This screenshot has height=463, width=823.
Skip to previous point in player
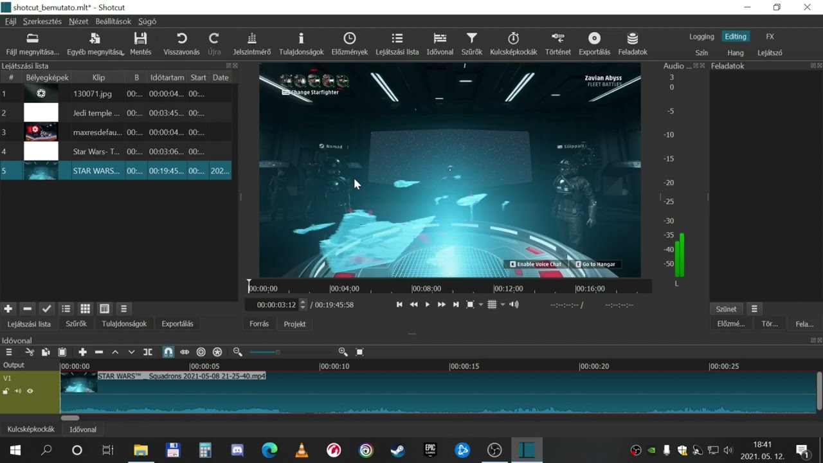click(399, 304)
